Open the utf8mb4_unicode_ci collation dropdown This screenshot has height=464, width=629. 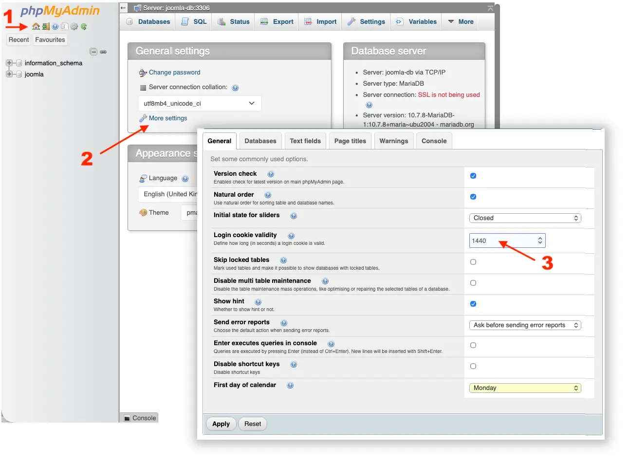click(200, 103)
